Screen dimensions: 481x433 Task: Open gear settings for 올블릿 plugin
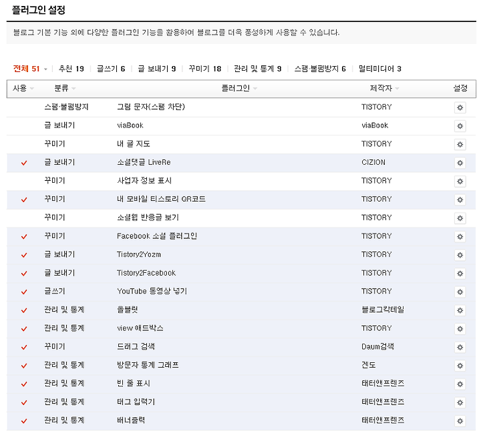click(x=460, y=310)
